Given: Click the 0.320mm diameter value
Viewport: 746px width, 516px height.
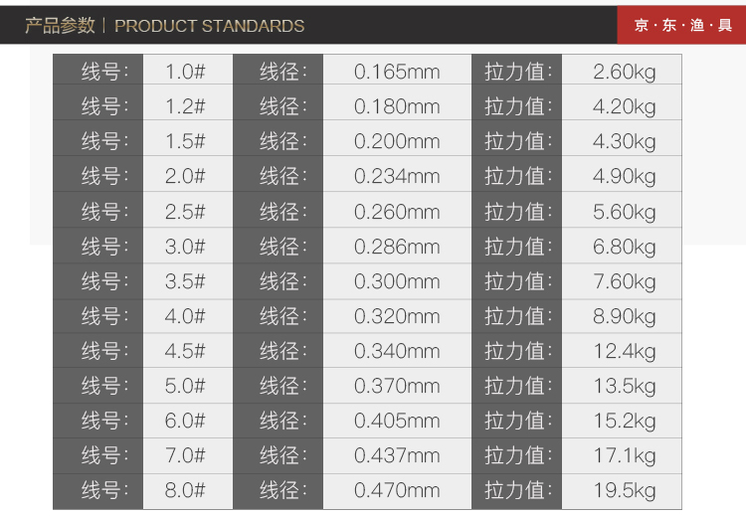Looking at the screenshot, I should pyautogui.click(x=397, y=316).
